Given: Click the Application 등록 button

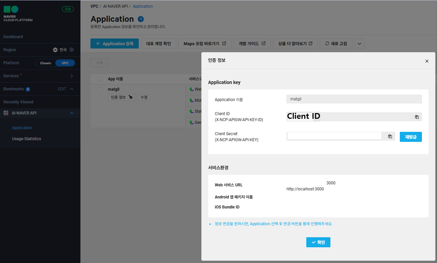Looking at the screenshot, I should [115, 43].
